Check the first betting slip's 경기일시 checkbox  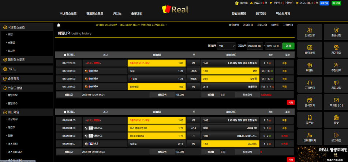65,55
